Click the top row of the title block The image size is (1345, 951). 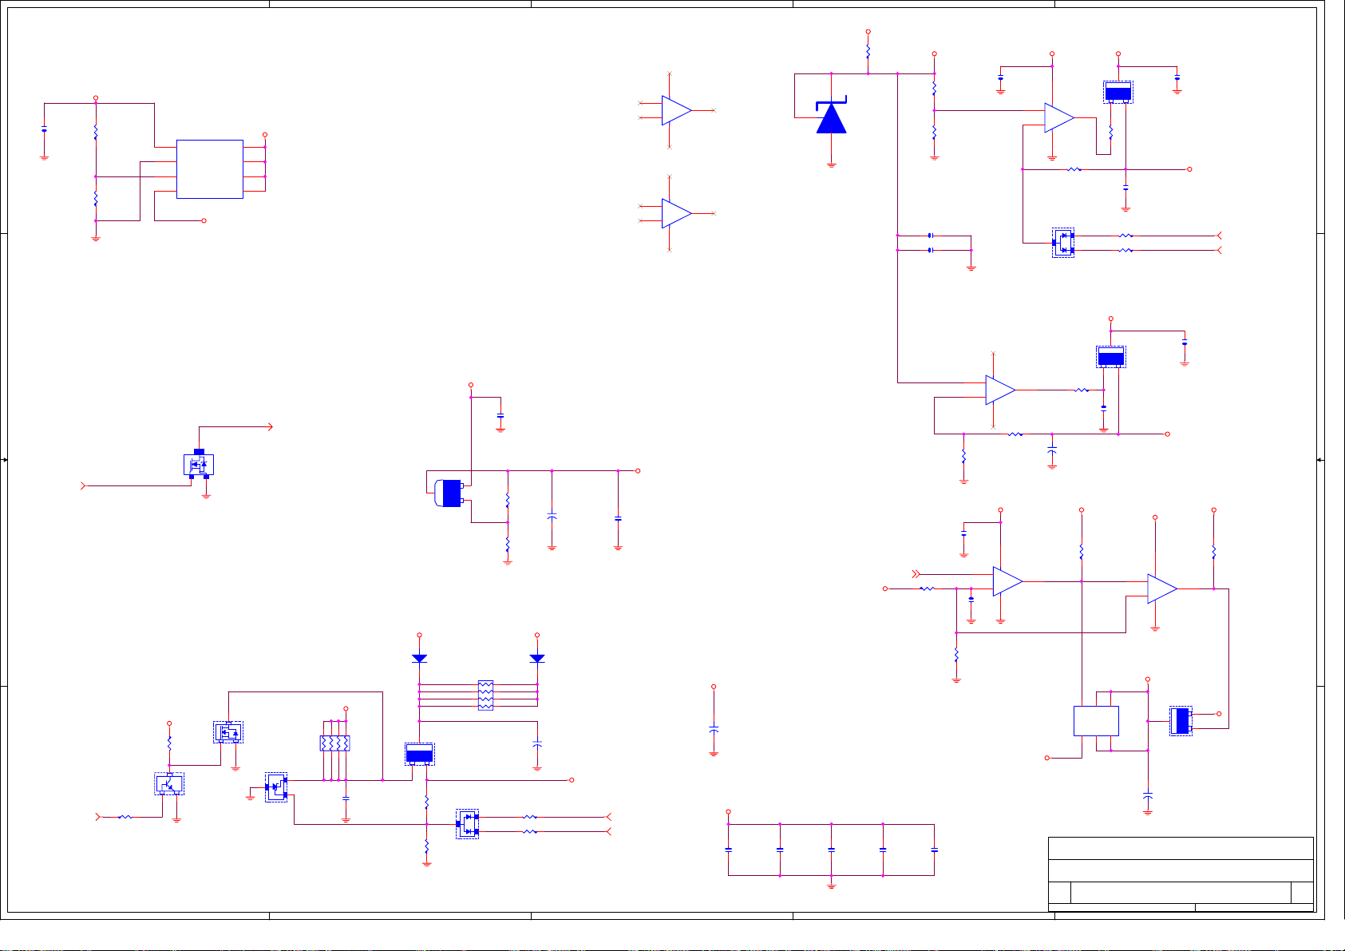tap(1181, 848)
